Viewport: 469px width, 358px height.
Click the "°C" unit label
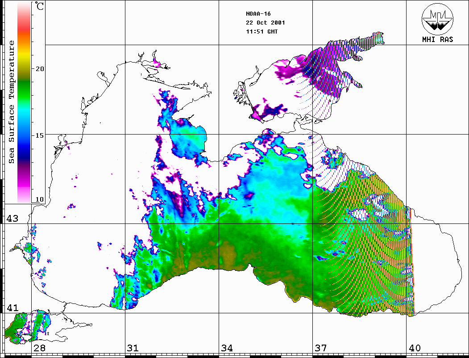39,6
